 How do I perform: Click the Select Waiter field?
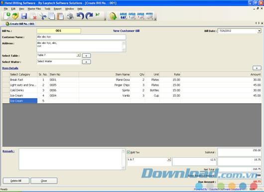[x=59, y=62]
